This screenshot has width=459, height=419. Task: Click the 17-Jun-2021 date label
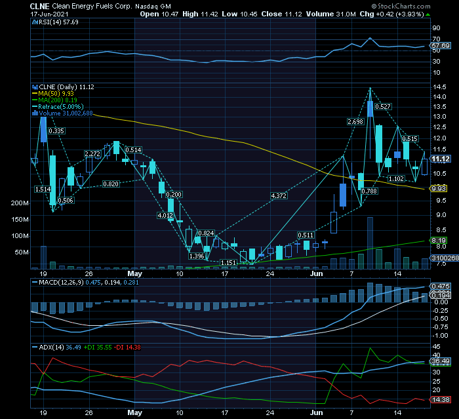click(49, 14)
